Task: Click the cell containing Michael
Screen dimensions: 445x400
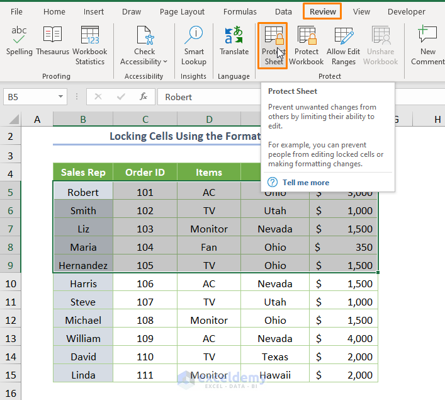Action: (x=83, y=320)
